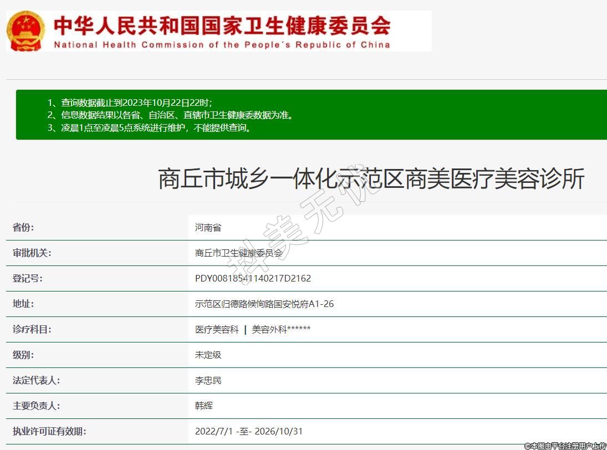Click the 中华人民共和国国家卫生健康委员会 header title
Viewport: 607px width, 450px height.
(222, 25)
